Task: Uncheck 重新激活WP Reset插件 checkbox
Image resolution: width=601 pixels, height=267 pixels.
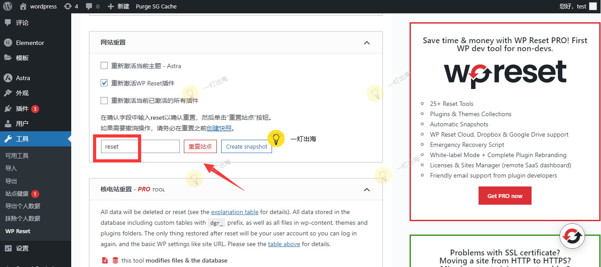Action: [104, 83]
